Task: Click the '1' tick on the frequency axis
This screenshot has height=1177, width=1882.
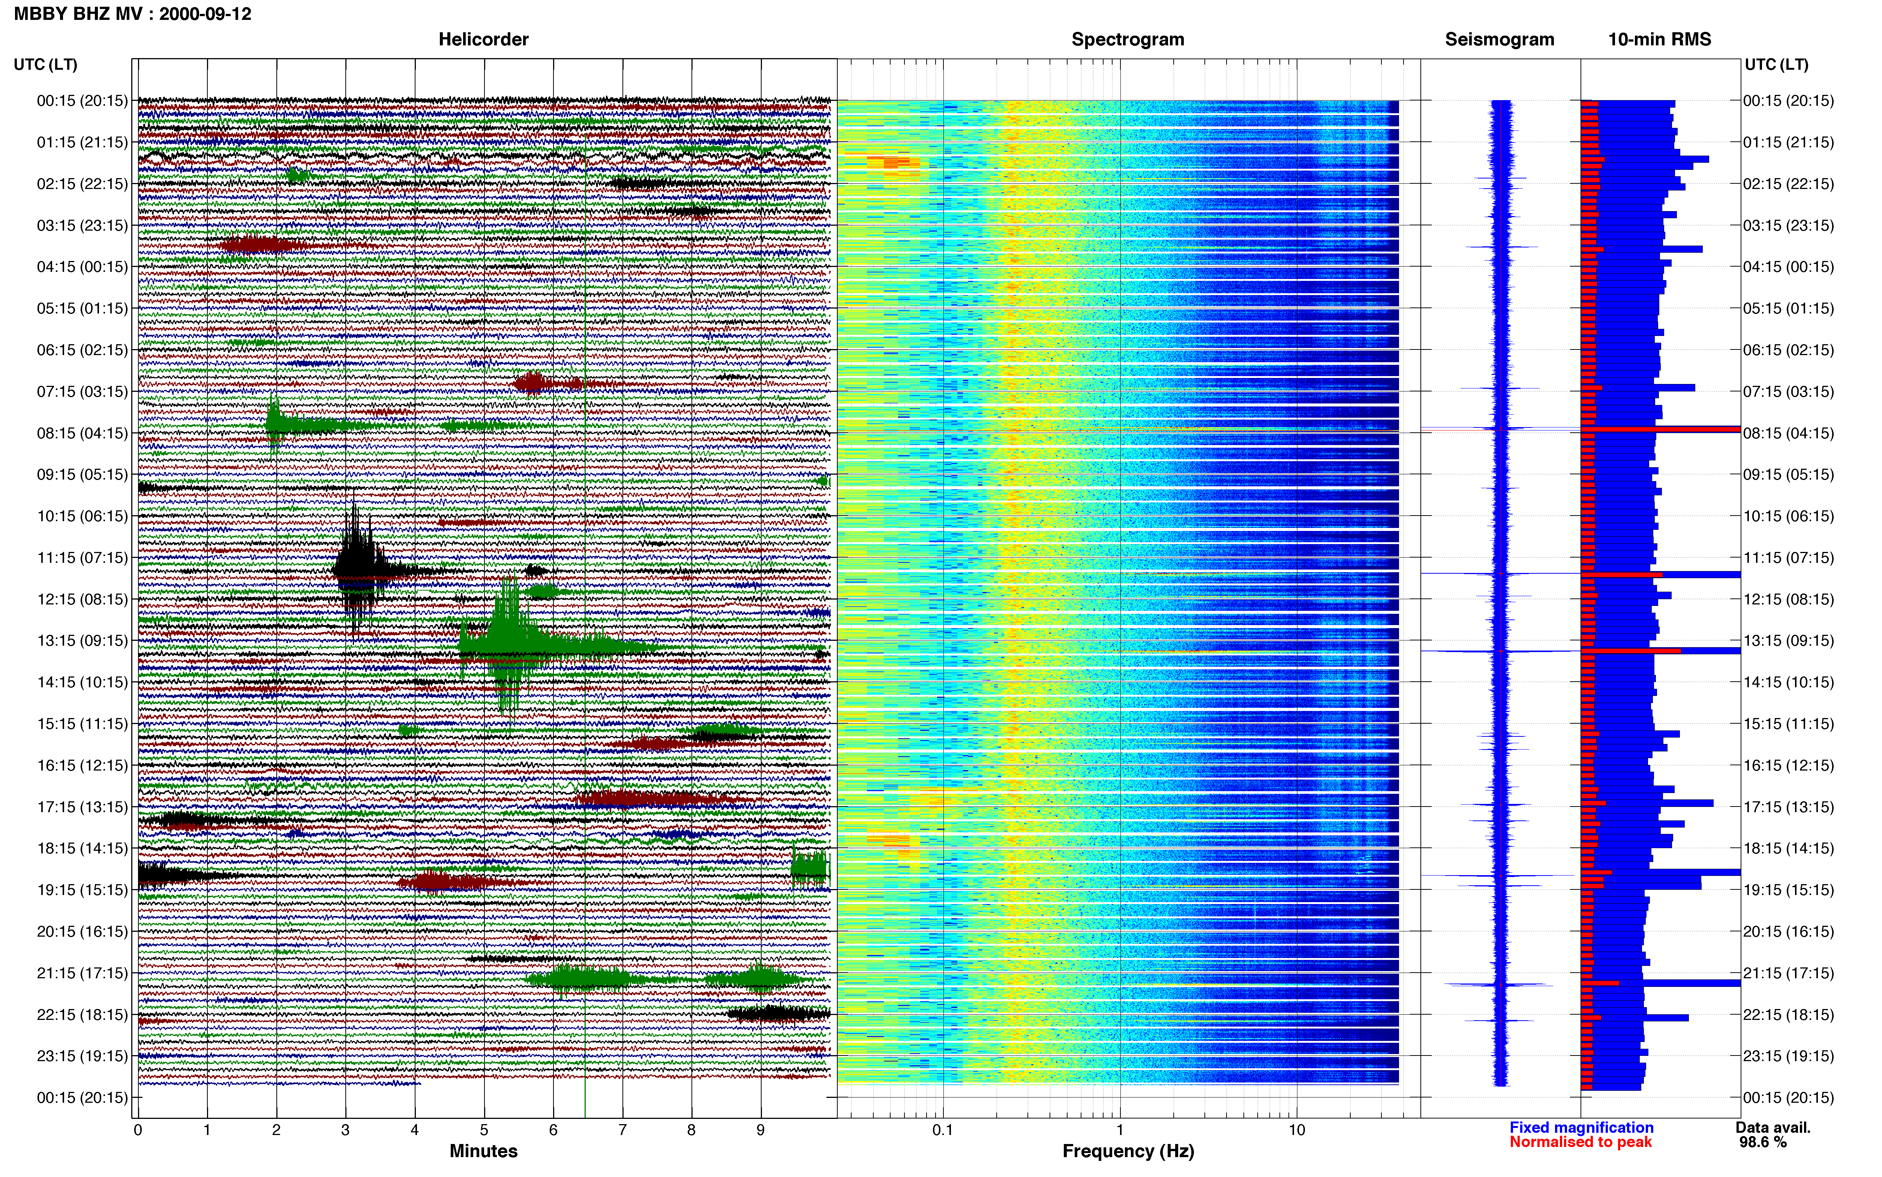Action: click(x=1120, y=1129)
